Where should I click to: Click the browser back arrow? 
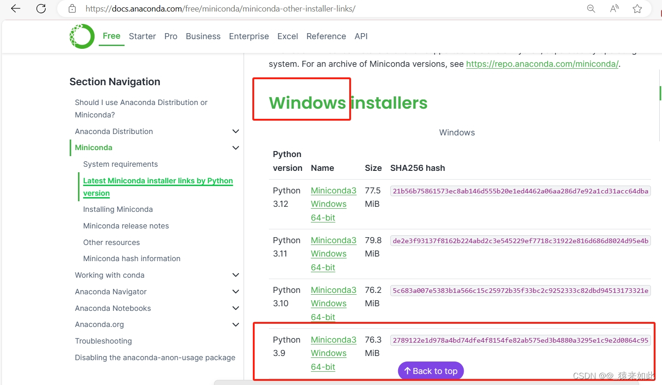pyautogui.click(x=16, y=8)
